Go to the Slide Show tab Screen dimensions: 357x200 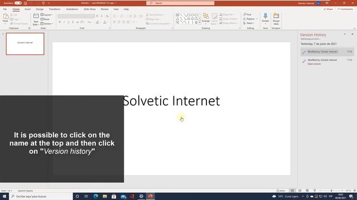click(x=89, y=9)
